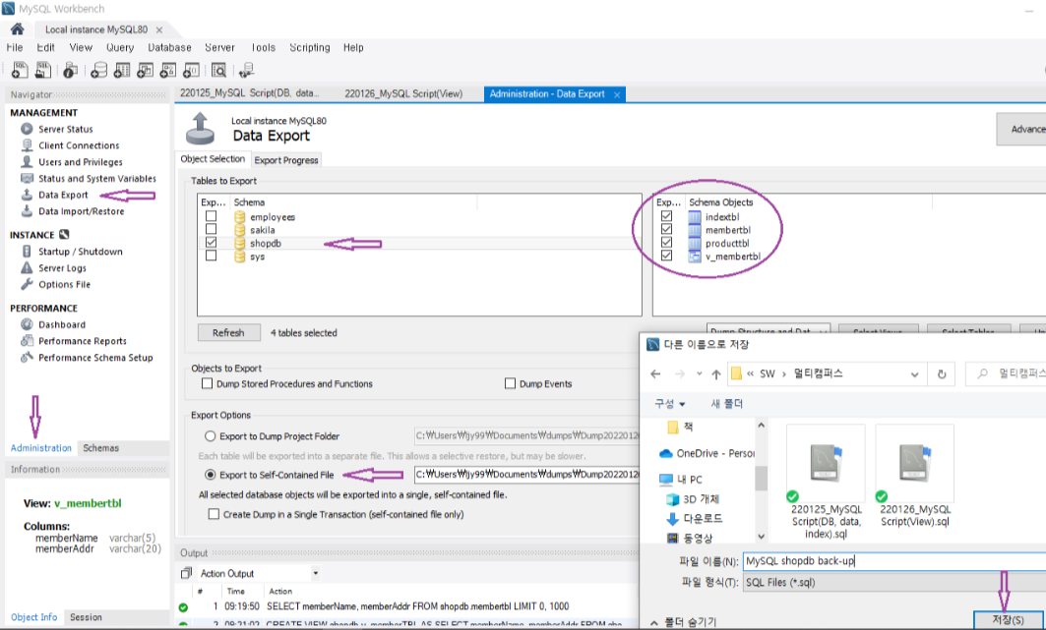This screenshot has width=1046, height=630.
Task: Open the 구성 dropdown menu
Action: click(670, 404)
